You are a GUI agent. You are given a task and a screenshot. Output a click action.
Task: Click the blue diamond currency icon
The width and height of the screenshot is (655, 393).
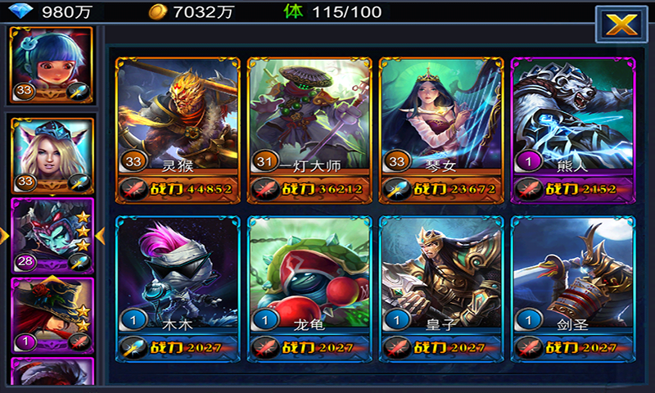tap(20, 11)
